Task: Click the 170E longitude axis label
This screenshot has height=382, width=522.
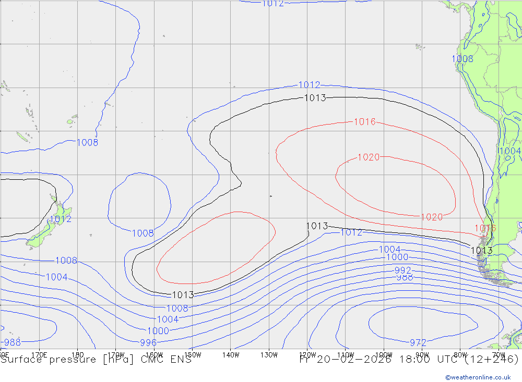Action: [x=39, y=355]
